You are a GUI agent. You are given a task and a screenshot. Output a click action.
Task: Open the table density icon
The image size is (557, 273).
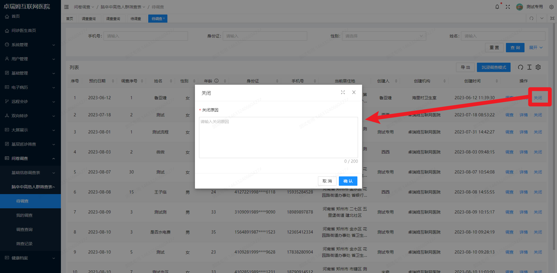(x=529, y=67)
